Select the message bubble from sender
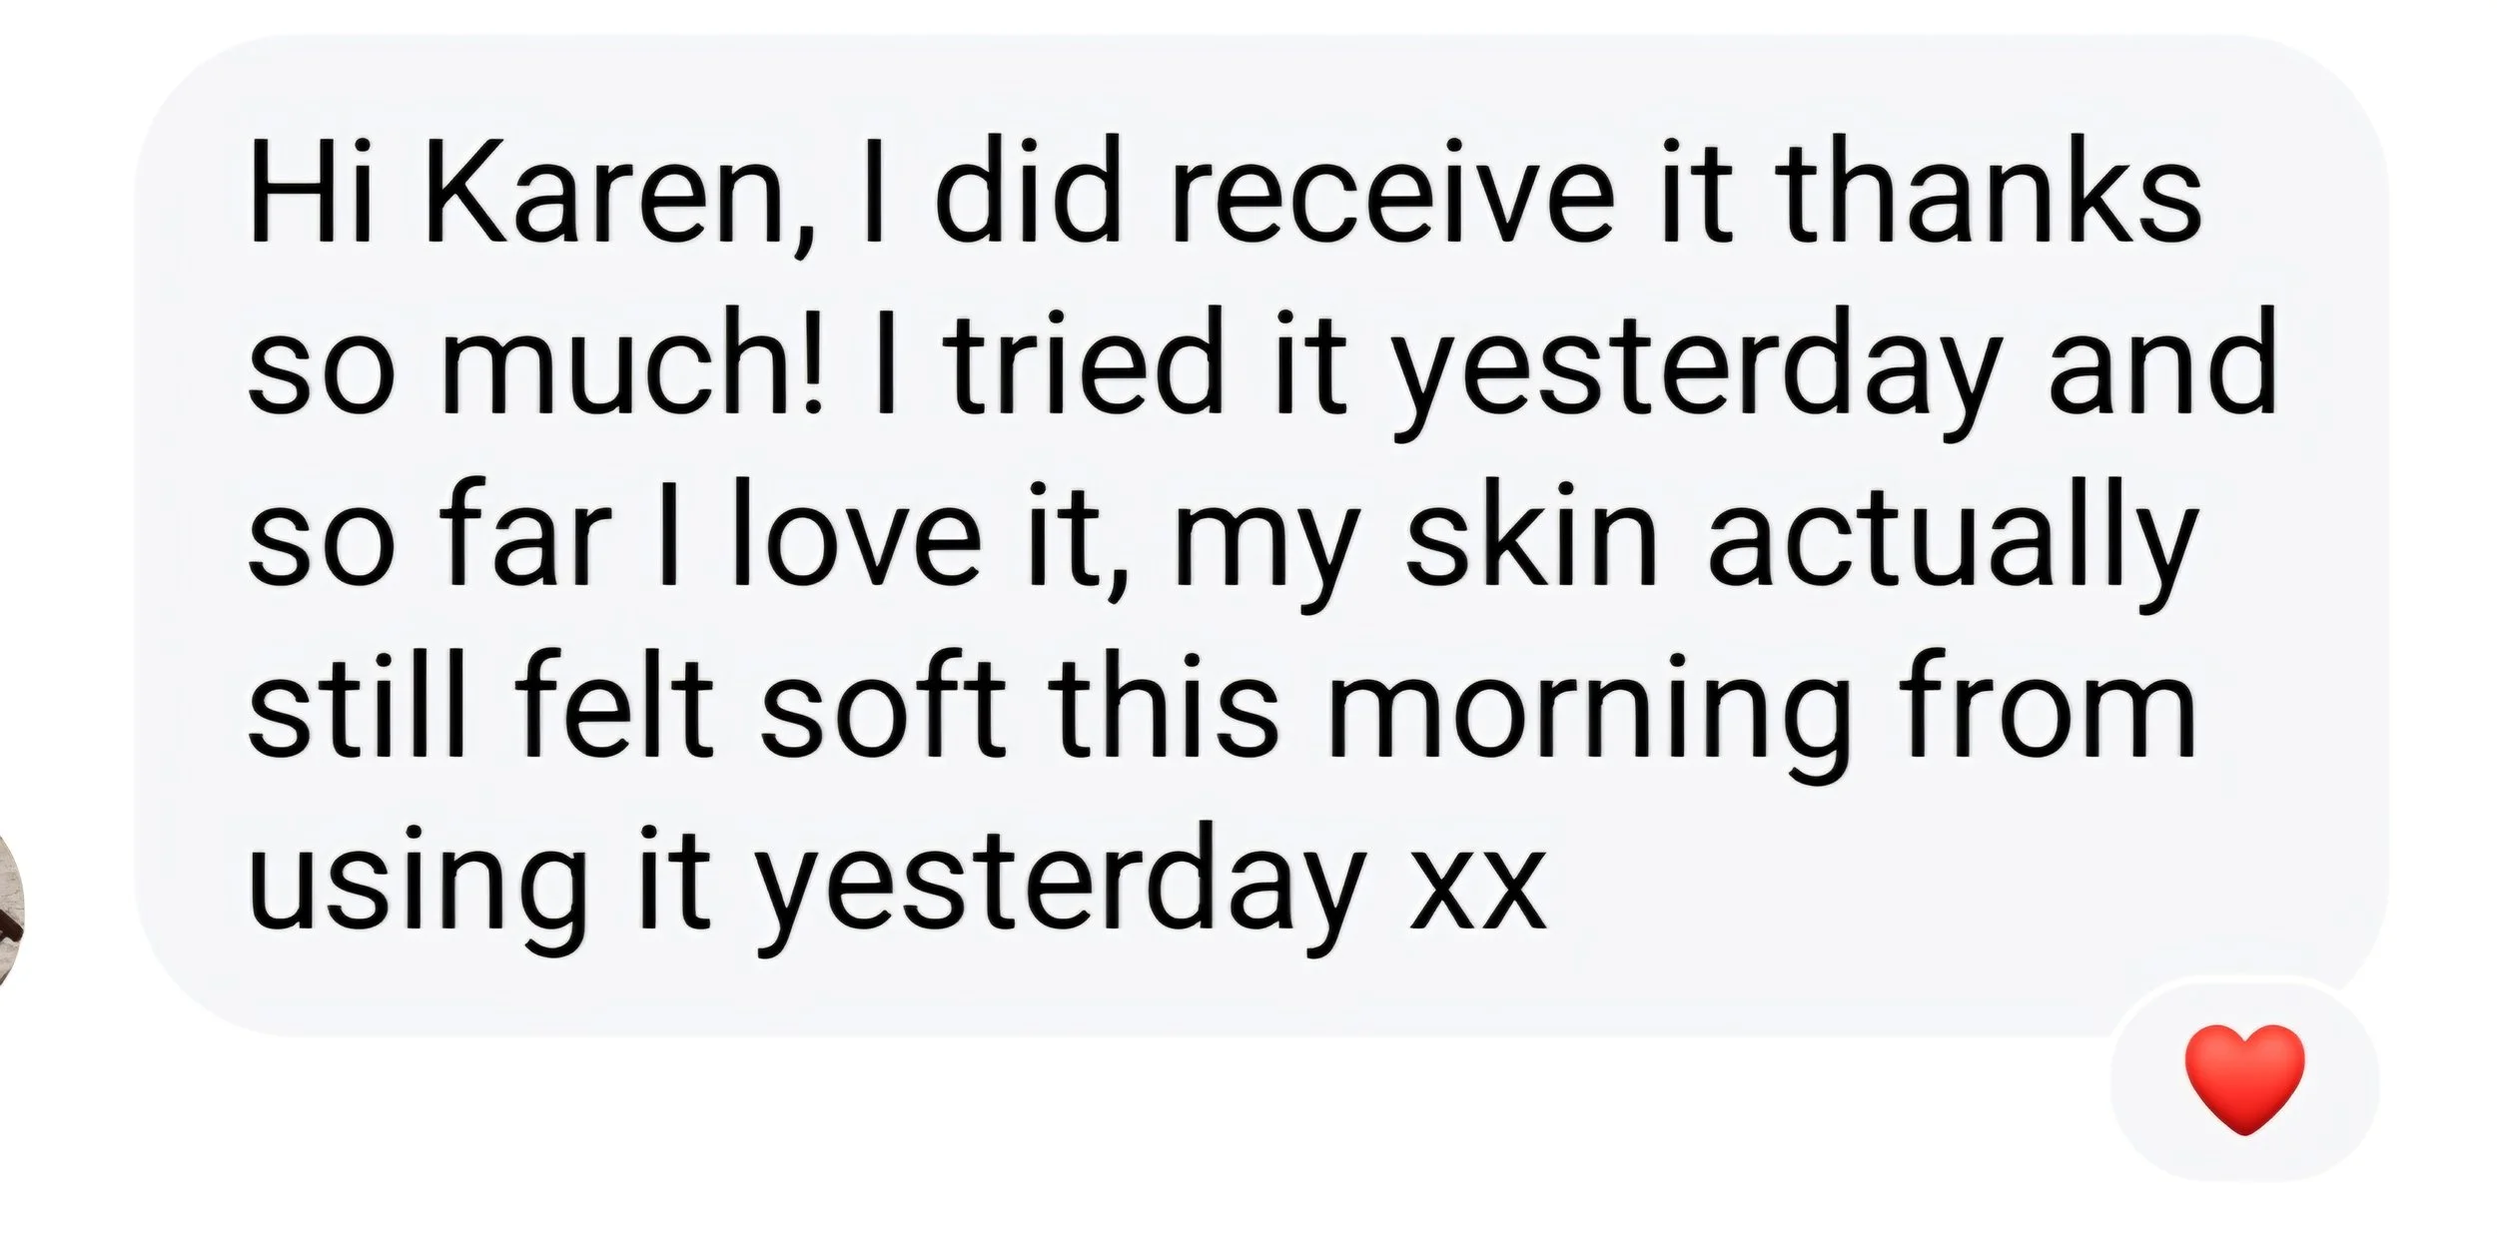This screenshot has width=2497, height=1233. pos(1260,533)
